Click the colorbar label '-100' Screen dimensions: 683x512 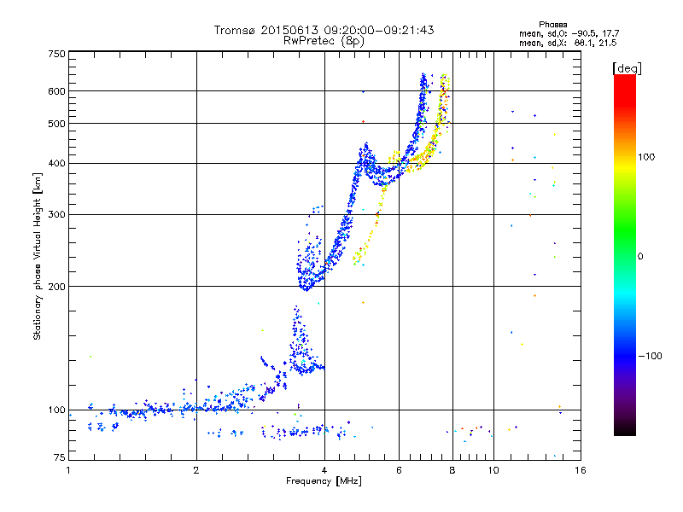(650, 356)
